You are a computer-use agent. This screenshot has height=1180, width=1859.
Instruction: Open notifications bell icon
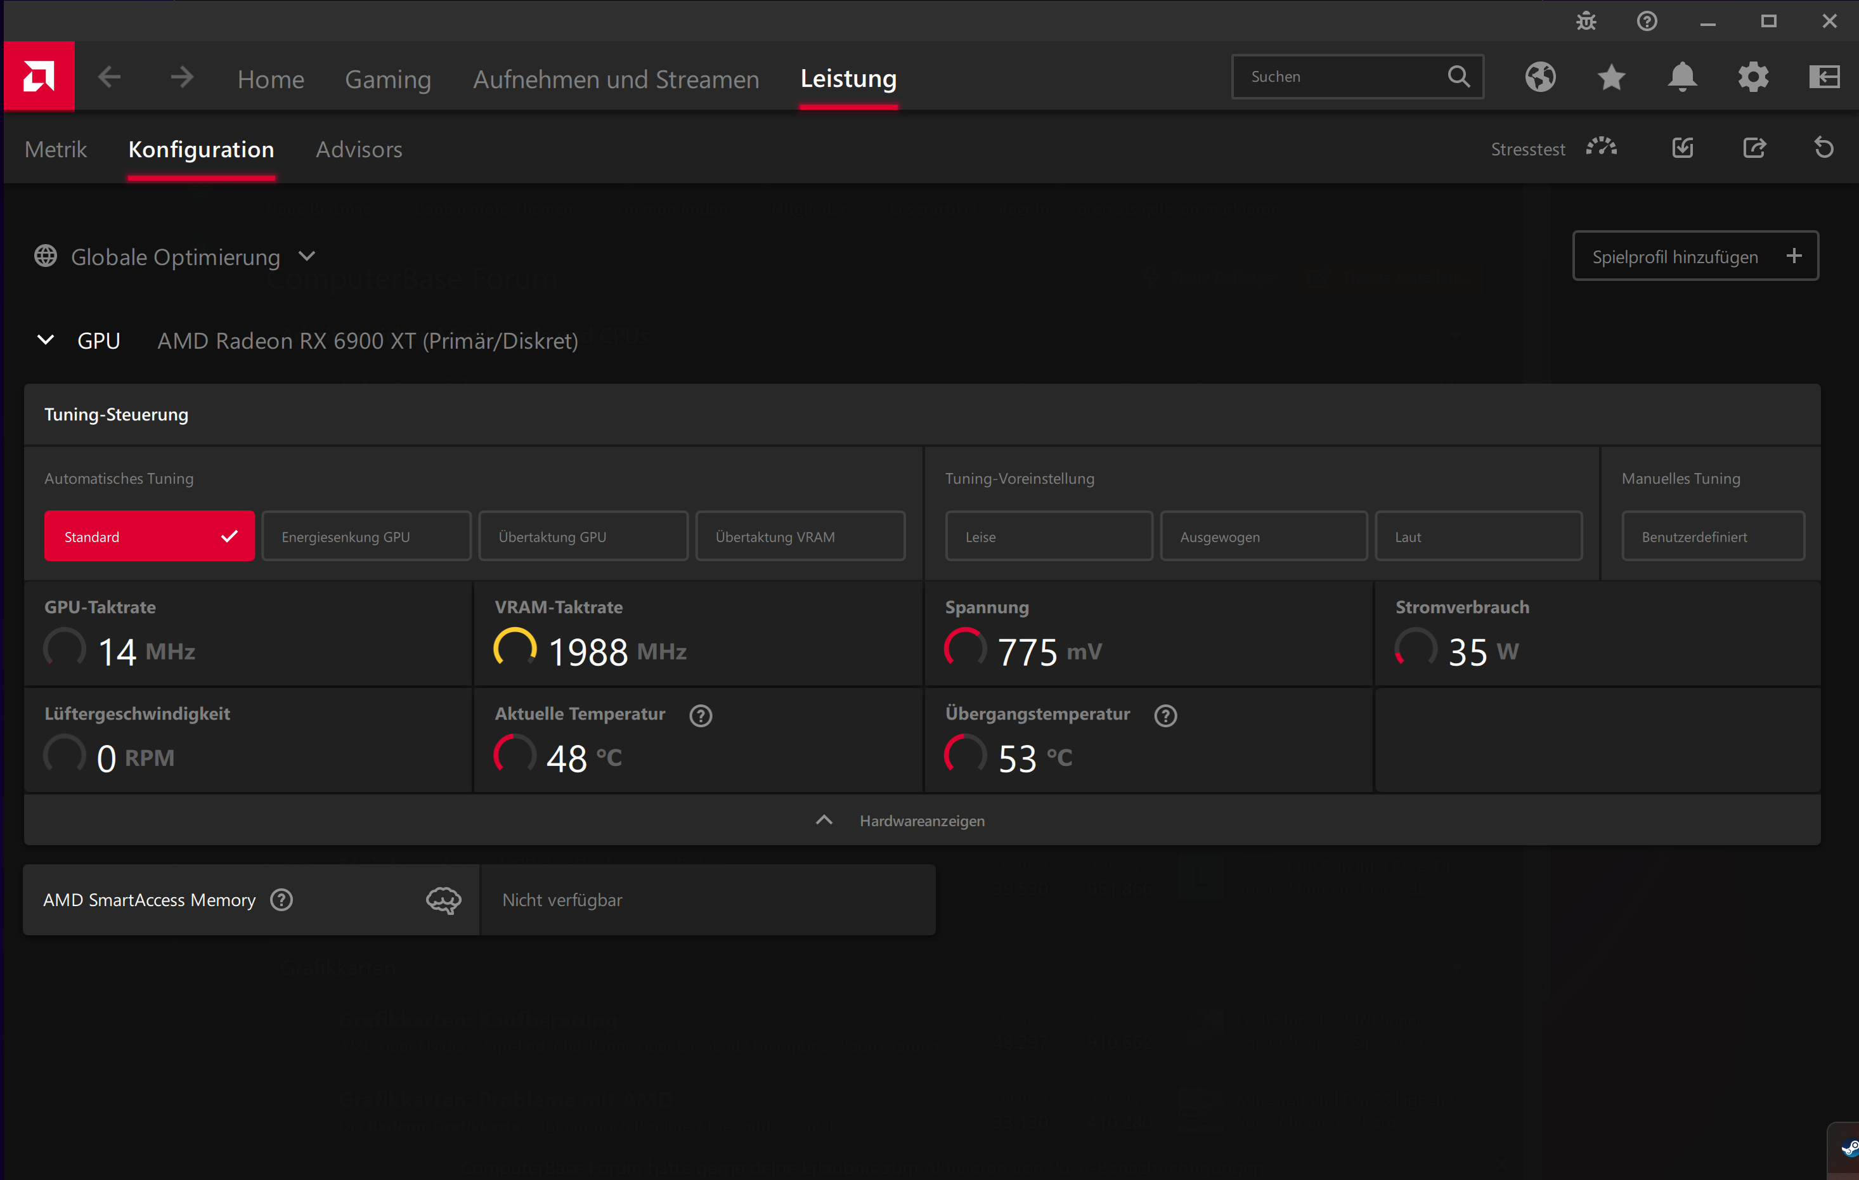tap(1681, 77)
